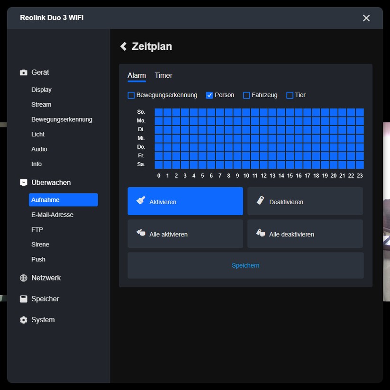
Task: Click the Netzwerk globe icon
Action: click(23, 278)
